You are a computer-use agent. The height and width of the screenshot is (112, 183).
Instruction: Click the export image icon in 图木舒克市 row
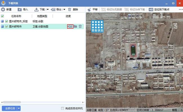[x=70, y=26]
